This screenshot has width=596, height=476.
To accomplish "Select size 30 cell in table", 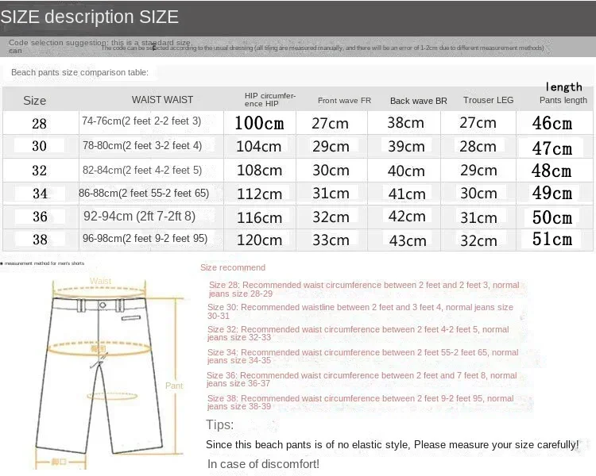I will pyautogui.click(x=39, y=146).
